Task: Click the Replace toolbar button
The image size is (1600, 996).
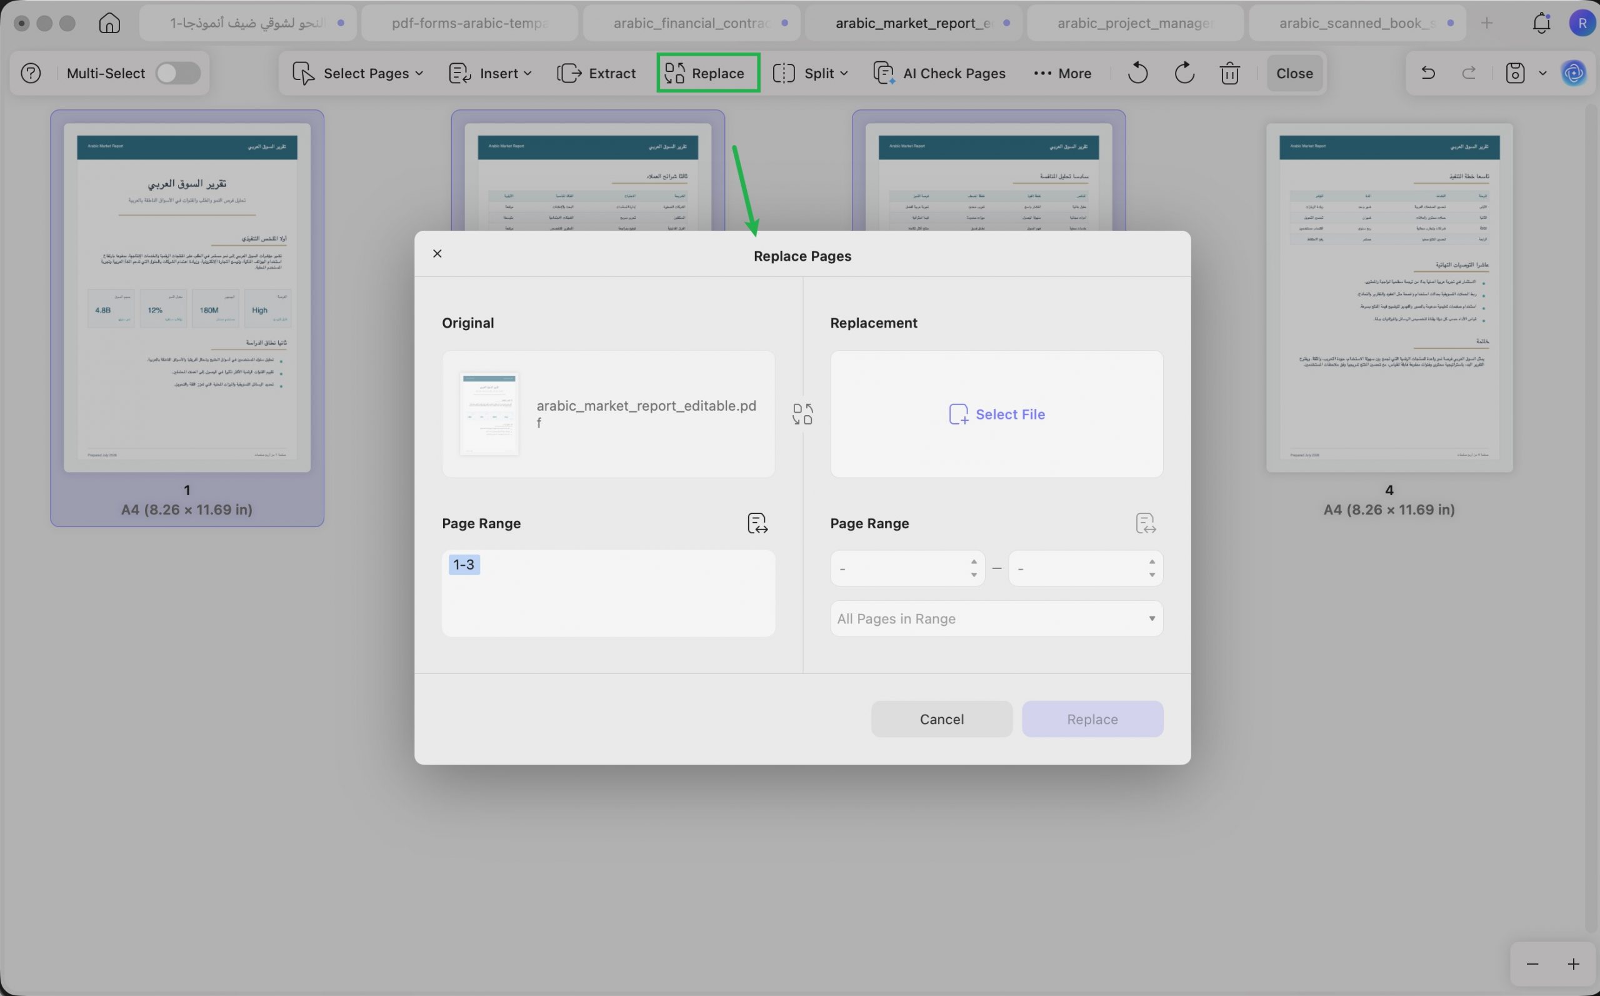Action: coord(708,73)
